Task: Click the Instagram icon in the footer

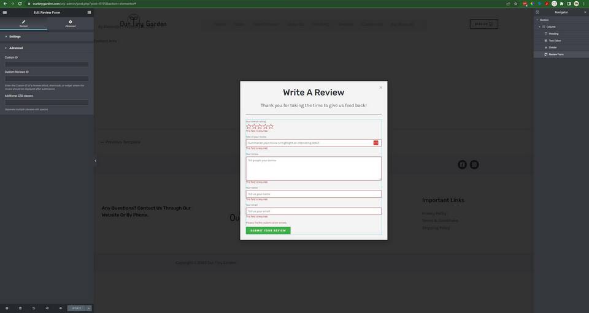Action: point(474,165)
